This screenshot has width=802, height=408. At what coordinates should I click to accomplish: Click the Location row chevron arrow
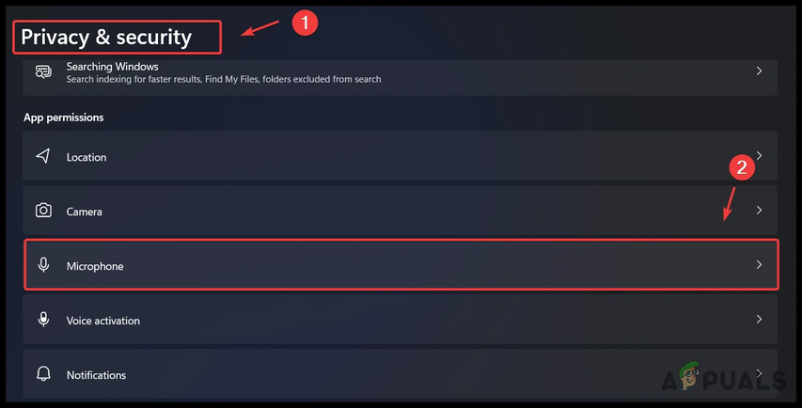point(760,155)
